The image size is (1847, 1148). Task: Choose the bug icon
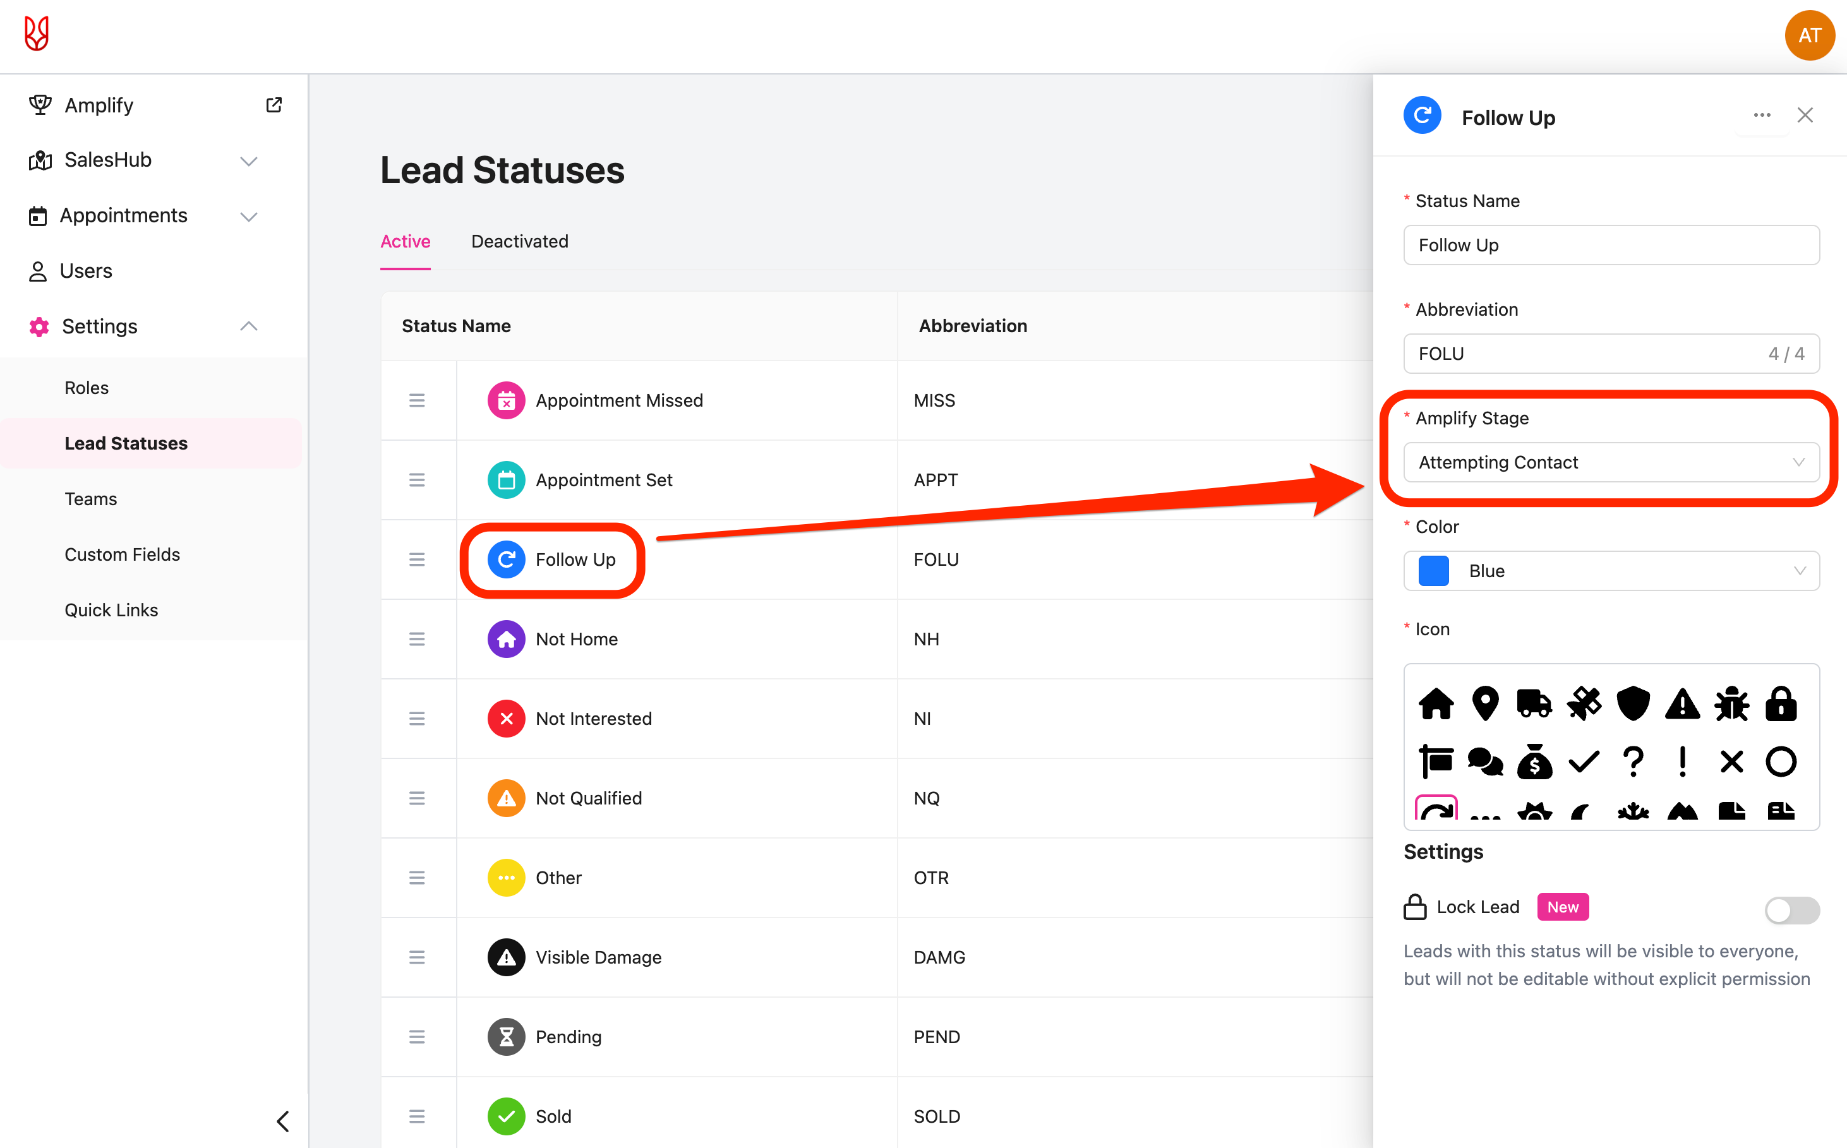pyautogui.click(x=1731, y=703)
